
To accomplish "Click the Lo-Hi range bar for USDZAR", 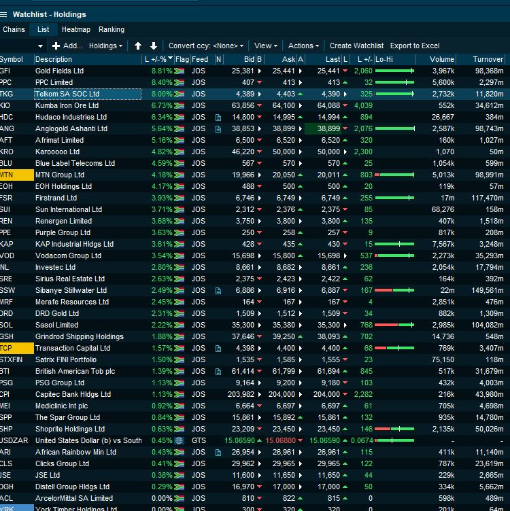I will point(394,440).
